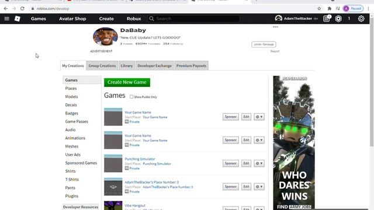Click the Report ad link
374x210 pixels.
275,51
